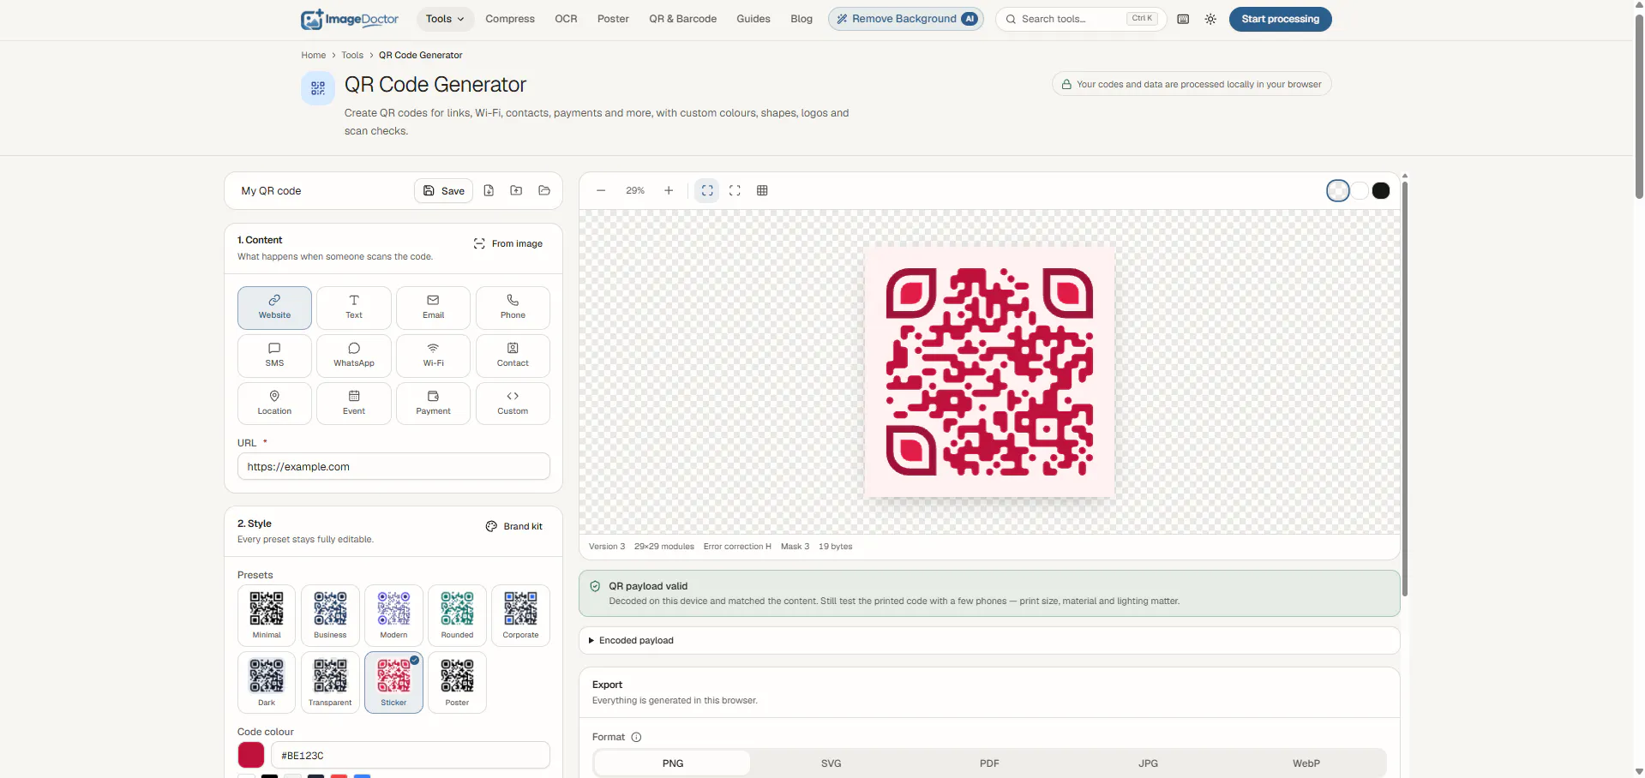Image resolution: width=1645 pixels, height=778 pixels.
Task: Select the Contact content type
Action: tap(513, 356)
